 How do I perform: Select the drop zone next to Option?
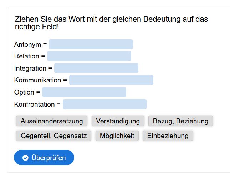84,92
